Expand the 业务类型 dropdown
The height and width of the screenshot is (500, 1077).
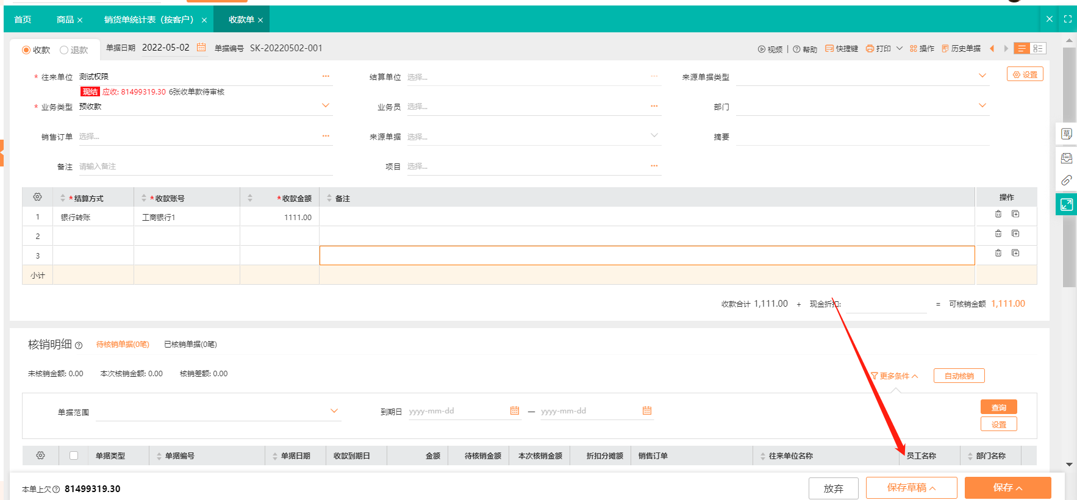[326, 106]
